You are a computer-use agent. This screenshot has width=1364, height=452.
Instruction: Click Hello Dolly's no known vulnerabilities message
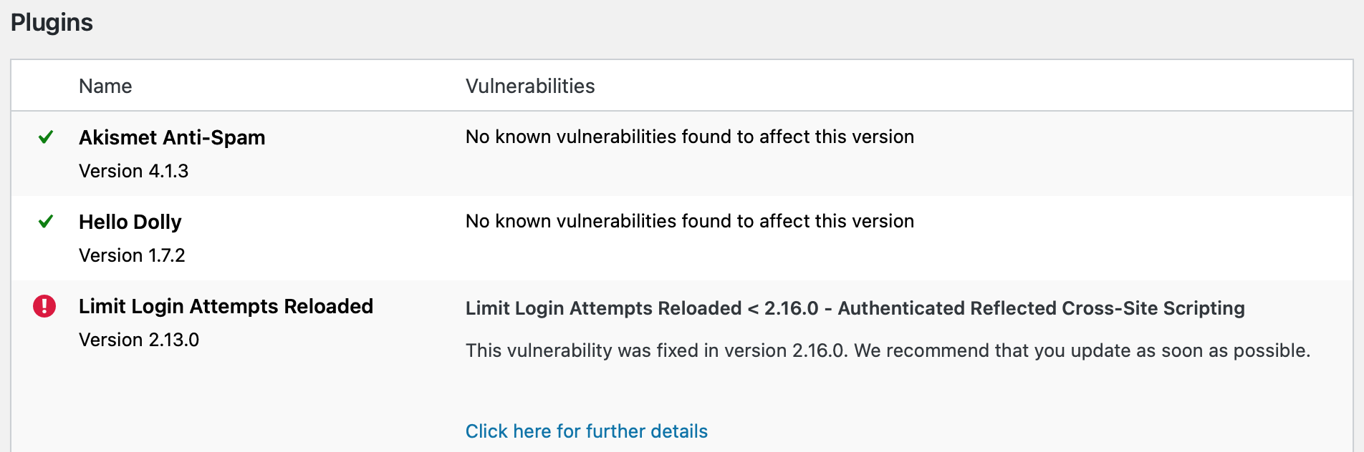(689, 221)
